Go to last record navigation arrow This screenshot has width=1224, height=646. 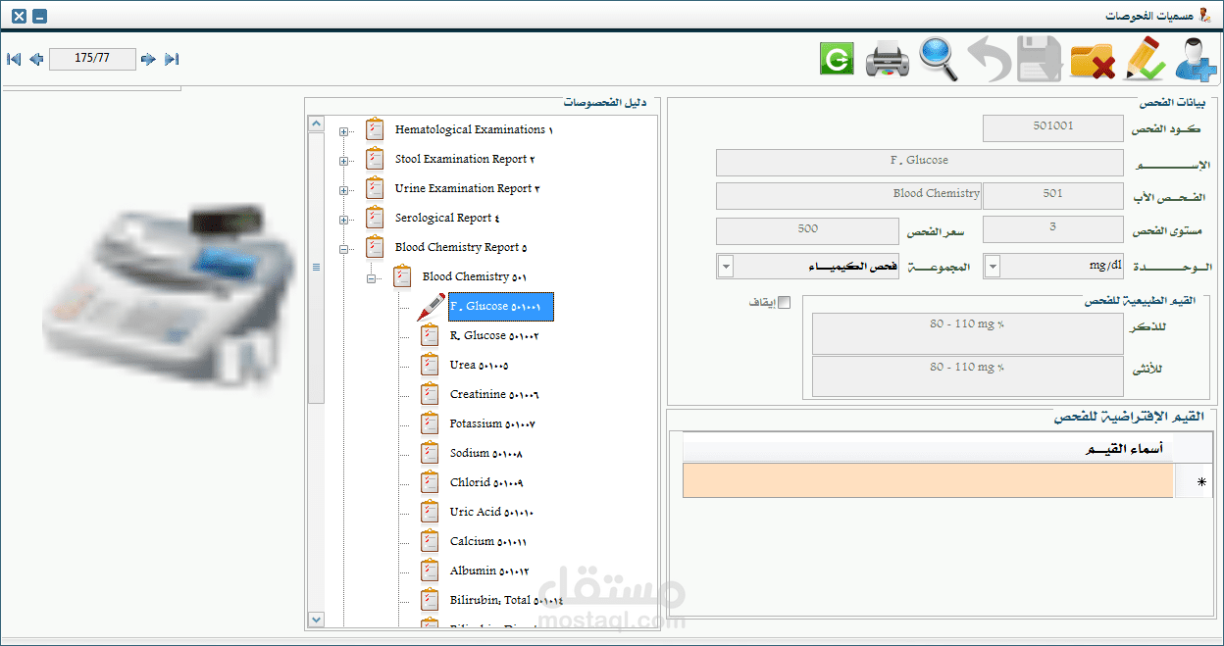coord(172,59)
